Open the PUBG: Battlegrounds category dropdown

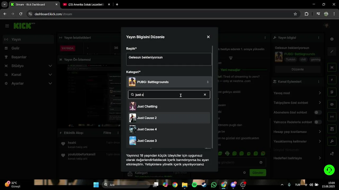point(169,82)
